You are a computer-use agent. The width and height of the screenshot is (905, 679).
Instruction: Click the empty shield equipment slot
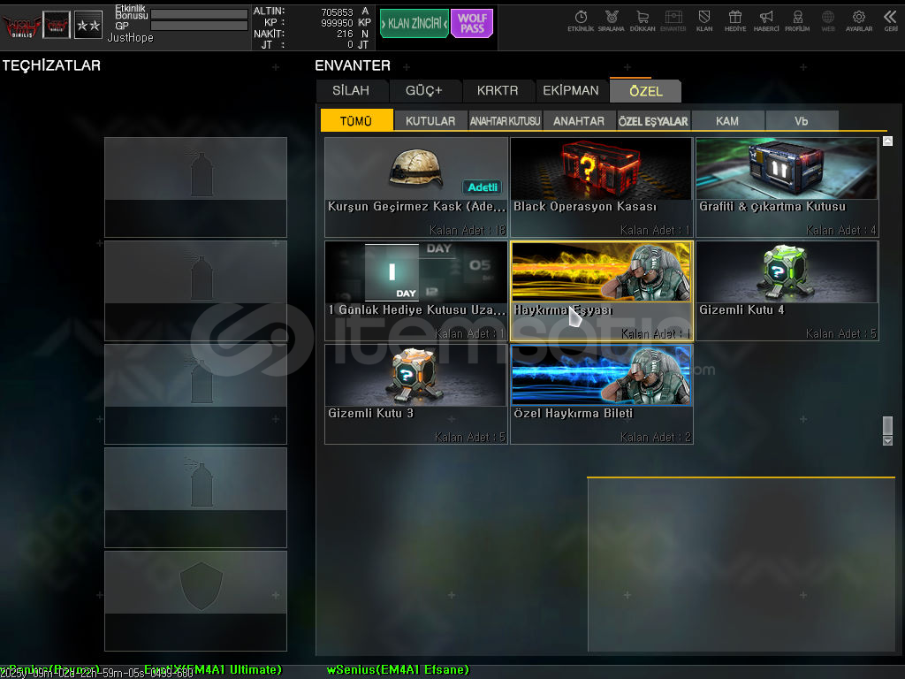pos(195,601)
